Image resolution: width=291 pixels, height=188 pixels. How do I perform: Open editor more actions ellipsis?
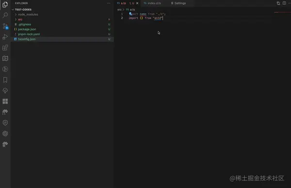tap(290, 3)
